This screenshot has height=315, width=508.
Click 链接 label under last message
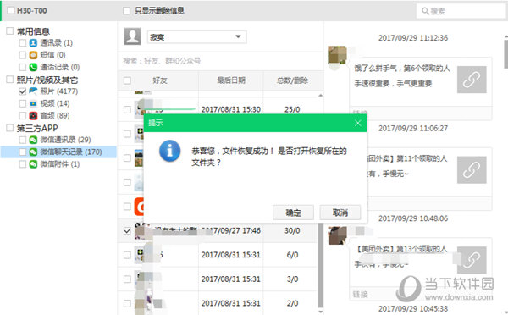360,295
